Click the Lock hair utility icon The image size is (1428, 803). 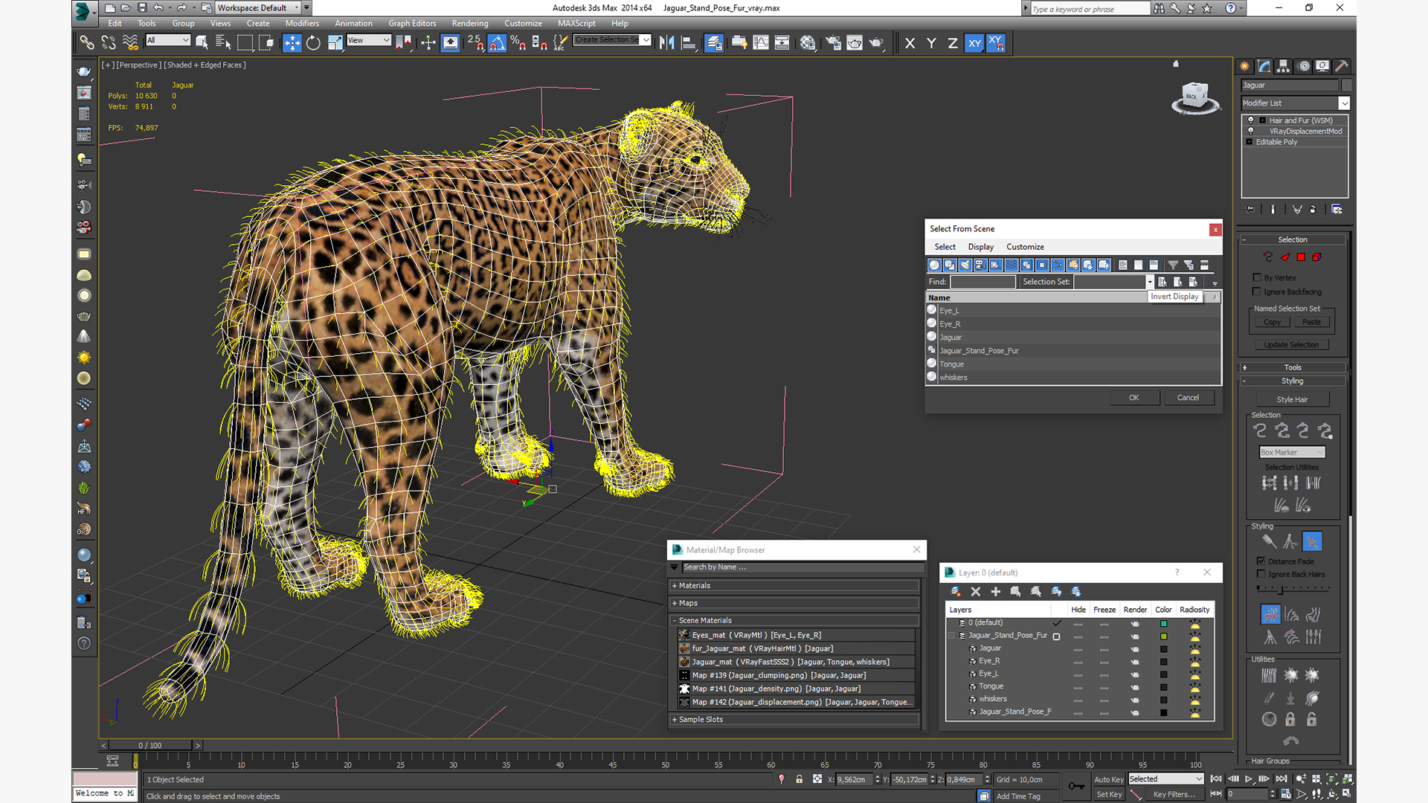[x=1290, y=719]
